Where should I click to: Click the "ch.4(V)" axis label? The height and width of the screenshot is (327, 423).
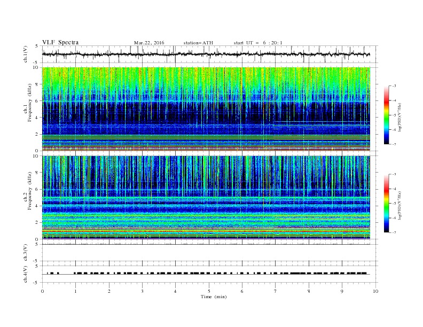[x=26, y=274]
